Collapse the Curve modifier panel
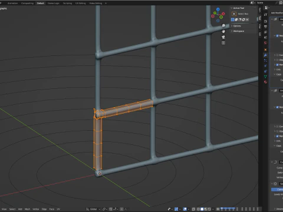 coord(272,162)
